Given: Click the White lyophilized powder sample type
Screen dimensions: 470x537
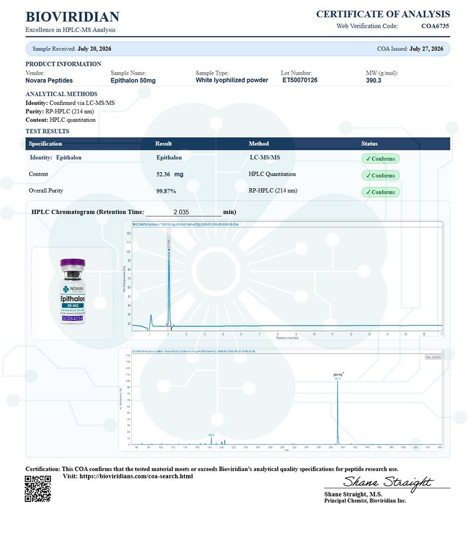Looking at the screenshot, I should (x=232, y=80).
